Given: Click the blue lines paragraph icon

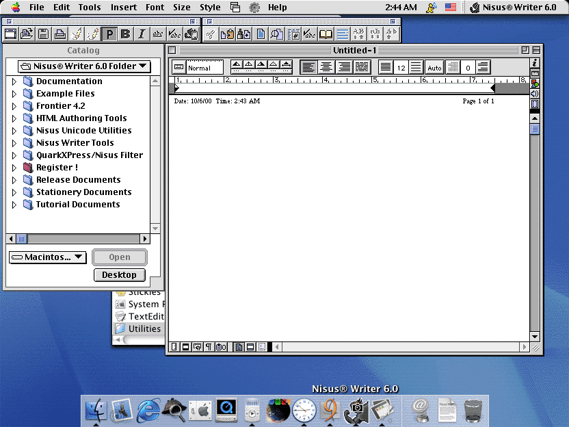Looking at the screenshot, I should point(343,34).
